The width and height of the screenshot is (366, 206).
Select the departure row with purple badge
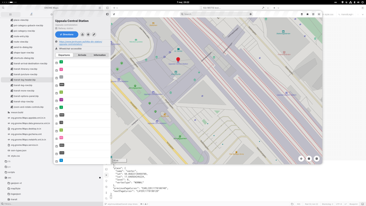[x=82, y=101]
